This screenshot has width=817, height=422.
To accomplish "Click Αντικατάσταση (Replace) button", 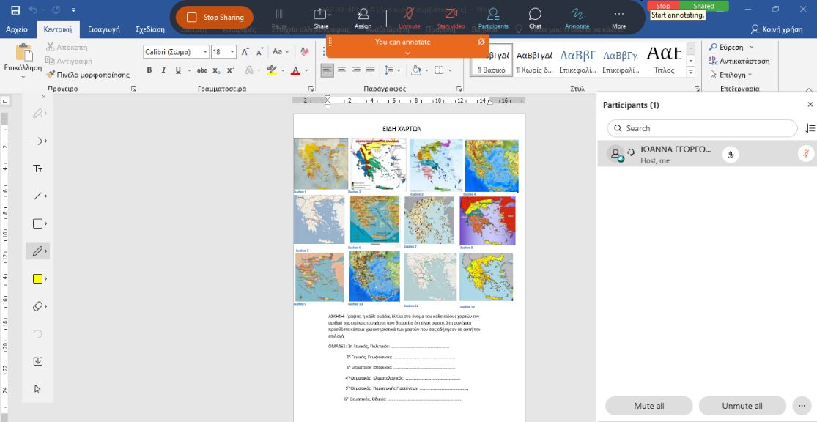I will click(x=739, y=61).
